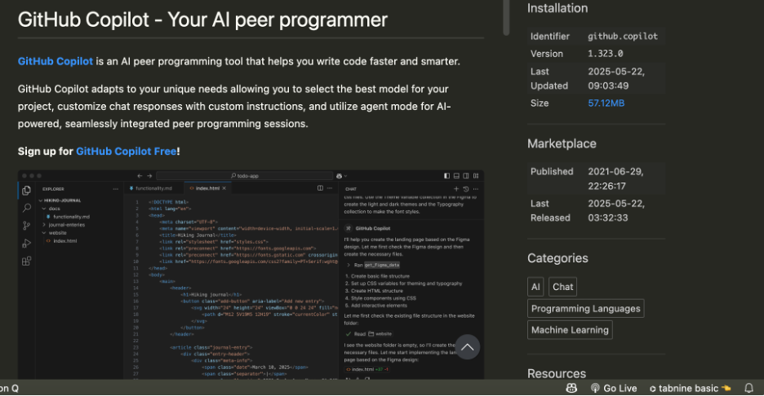The image size is (764, 396).
Task: Click the 'Published' label under Marketplace
Action: point(552,172)
